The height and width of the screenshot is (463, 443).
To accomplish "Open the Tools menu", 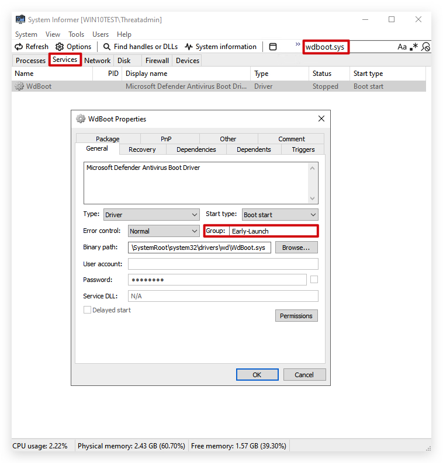I will pos(76,34).
